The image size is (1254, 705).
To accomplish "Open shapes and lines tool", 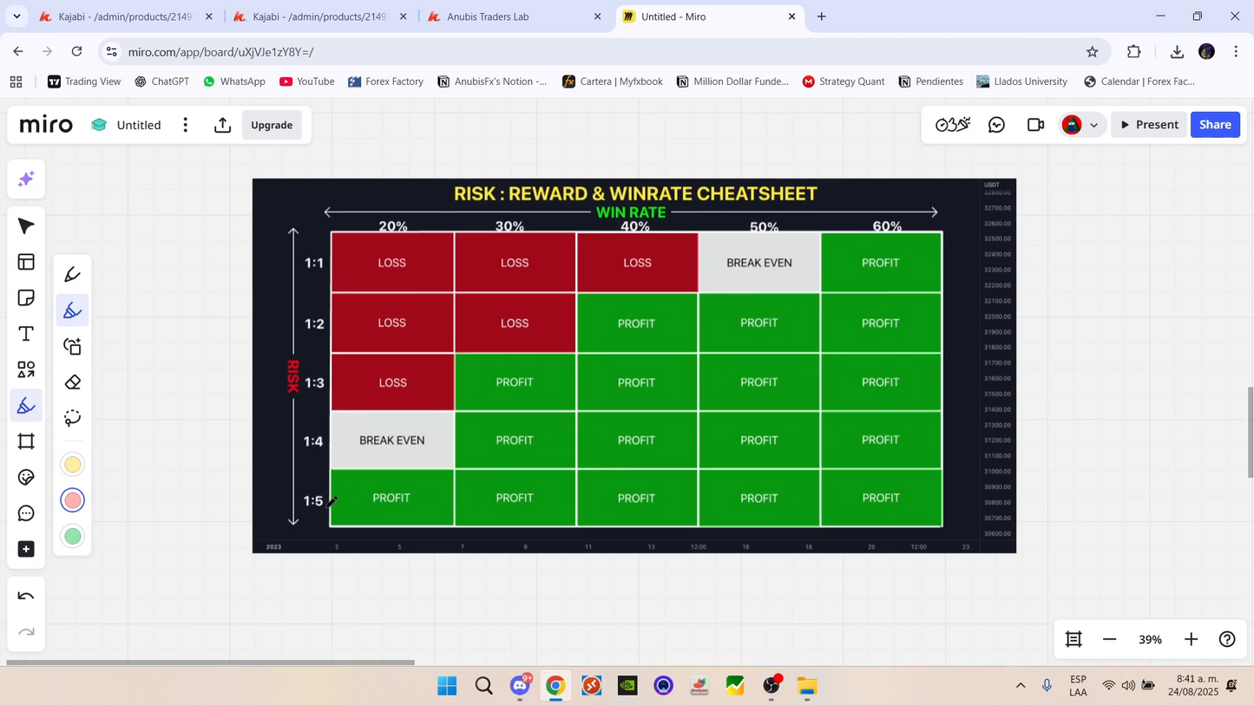I will pyautogui.click(x=26, y=370).
